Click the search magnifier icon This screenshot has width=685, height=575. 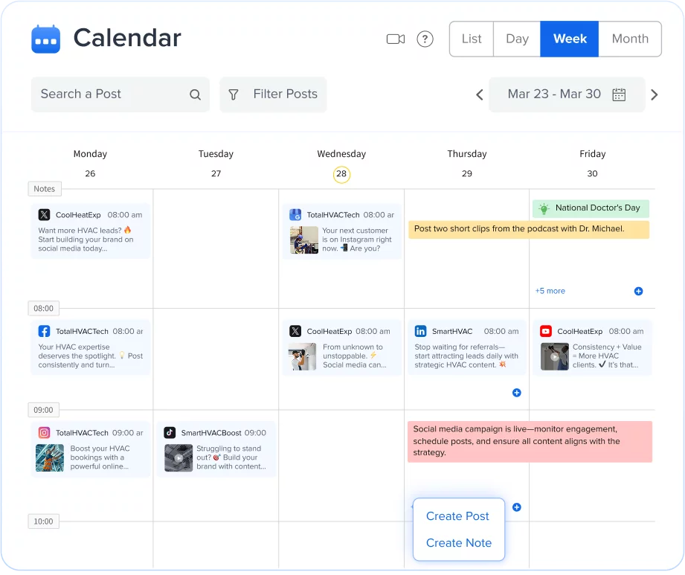[195, 94]
